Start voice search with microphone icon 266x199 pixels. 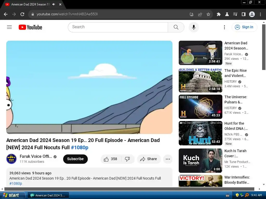pyautogui.click(x=194, y=27)
